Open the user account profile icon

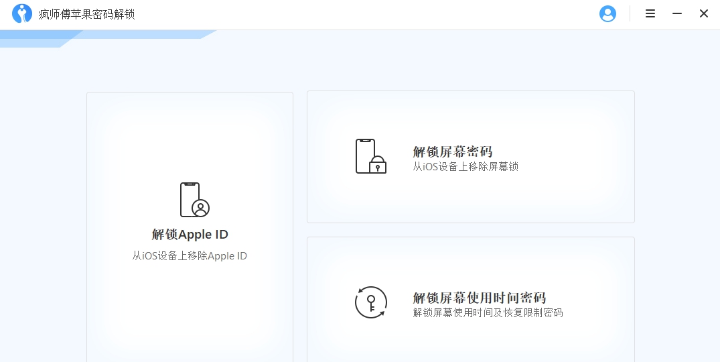pyautogui.click(x=607, y=14)
